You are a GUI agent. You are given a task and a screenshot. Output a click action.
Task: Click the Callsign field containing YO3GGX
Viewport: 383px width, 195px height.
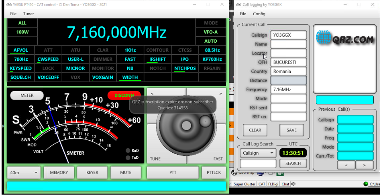coord(289,35)
